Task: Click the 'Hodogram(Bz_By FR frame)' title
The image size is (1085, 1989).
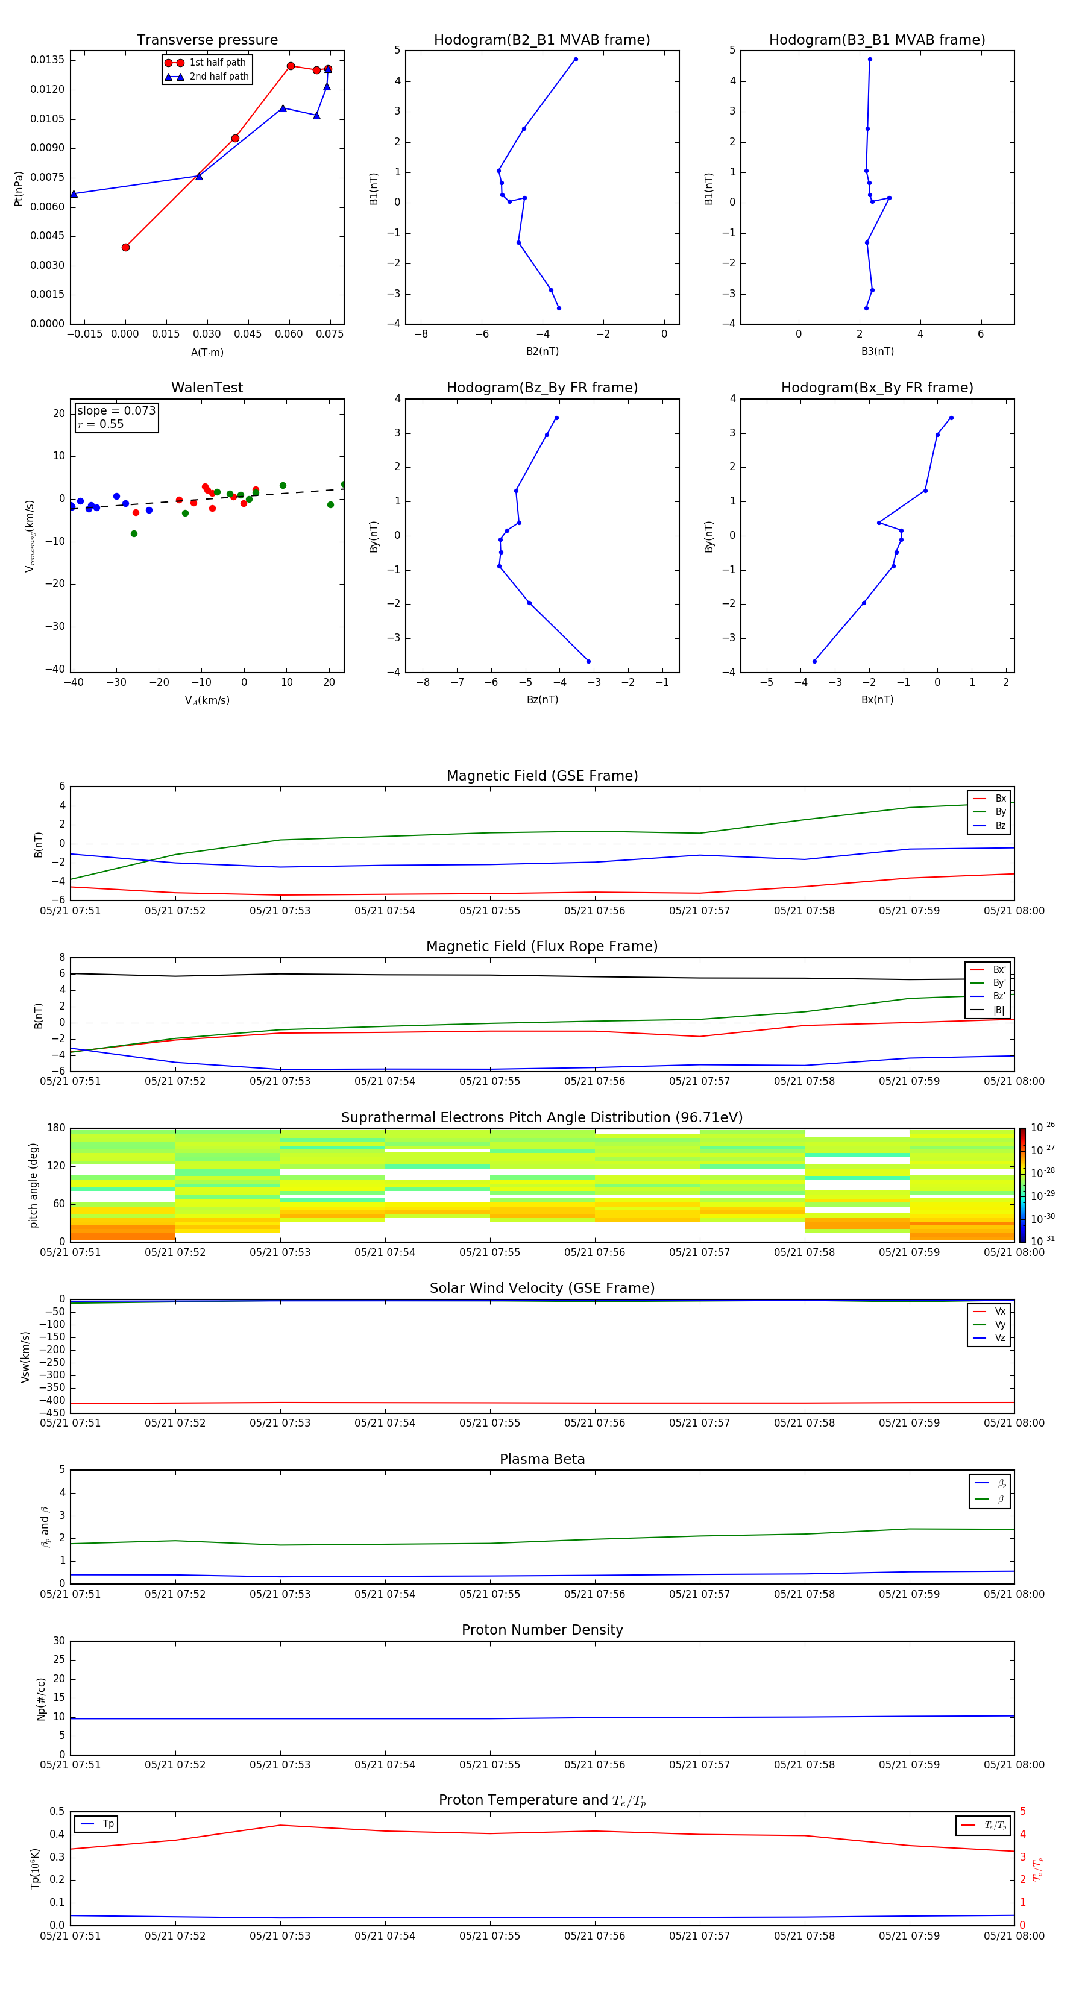Action: click(542, 388)
